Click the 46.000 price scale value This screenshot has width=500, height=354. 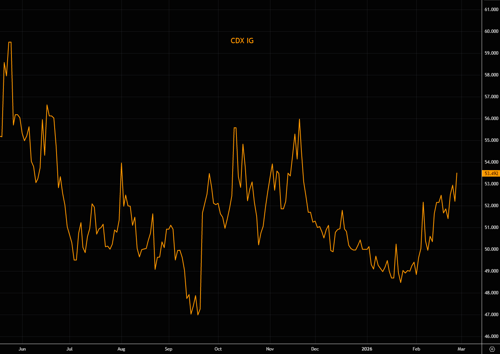tap(491, 336)
